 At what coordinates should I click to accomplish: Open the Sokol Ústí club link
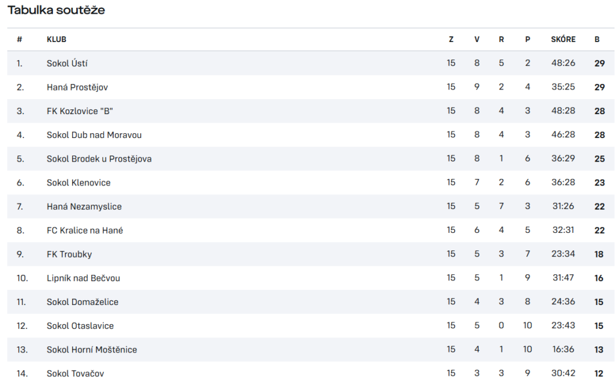67,63
